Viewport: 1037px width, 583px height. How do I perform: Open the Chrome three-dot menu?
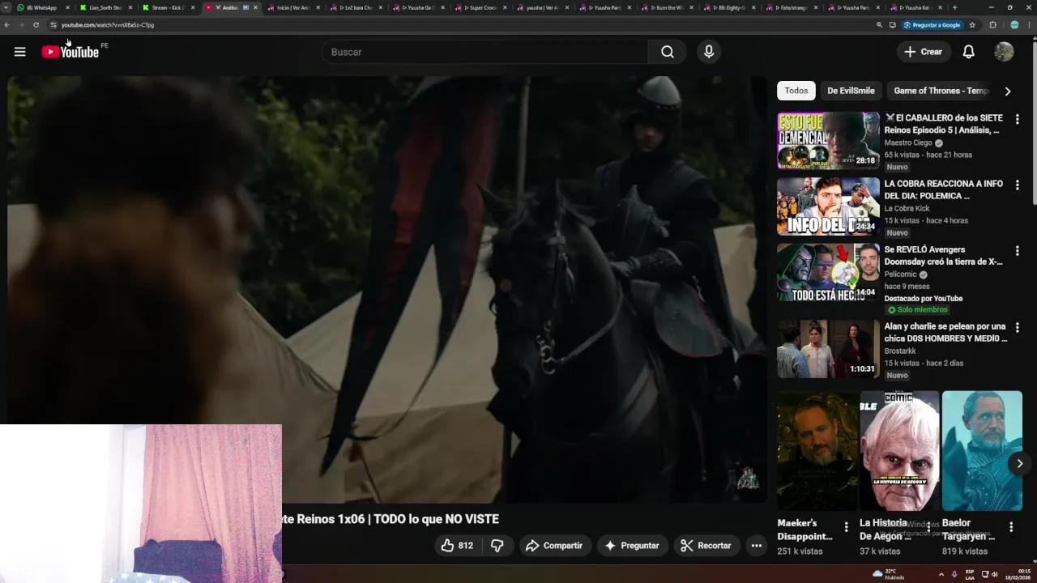[x=1030, y=25]
